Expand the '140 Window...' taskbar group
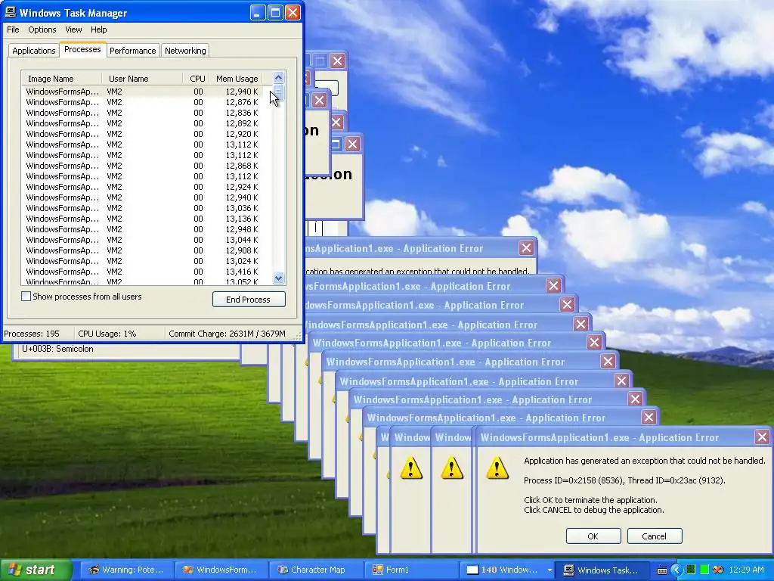 pos(508,570)
